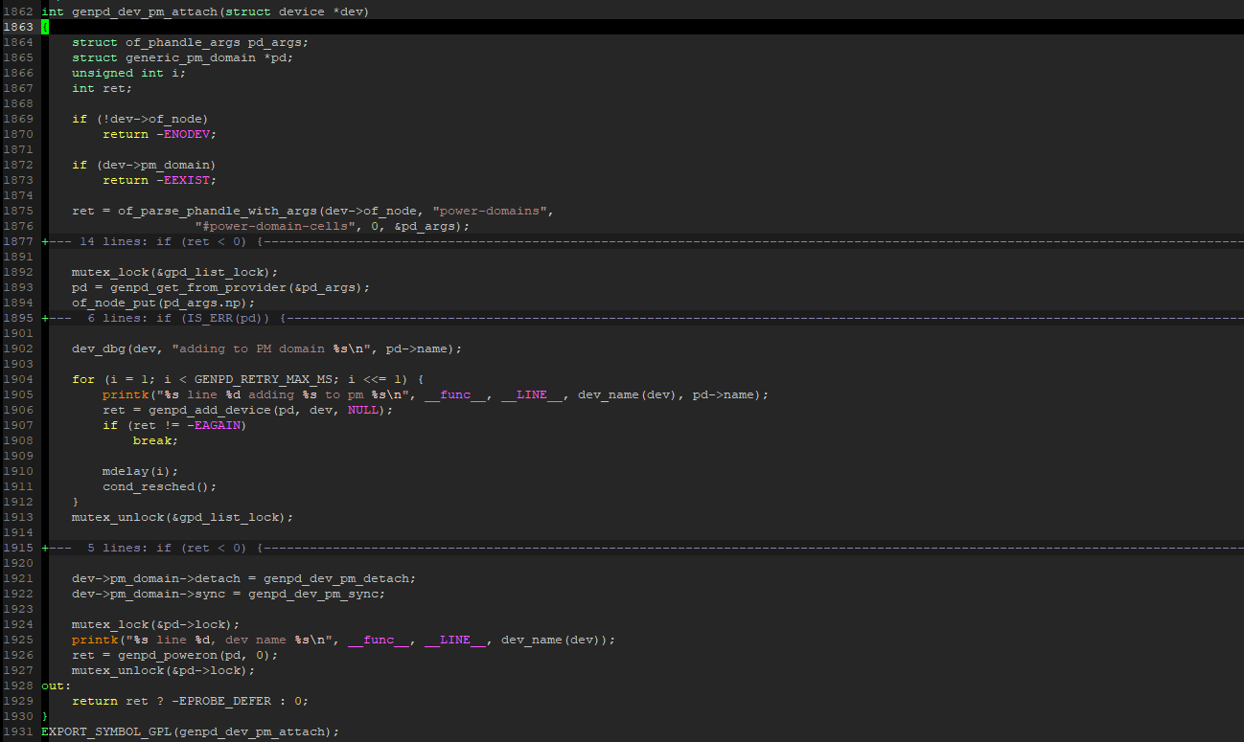Click line number 1862
This screenshot has width=1244, height=742.
[x=19, y=11]
